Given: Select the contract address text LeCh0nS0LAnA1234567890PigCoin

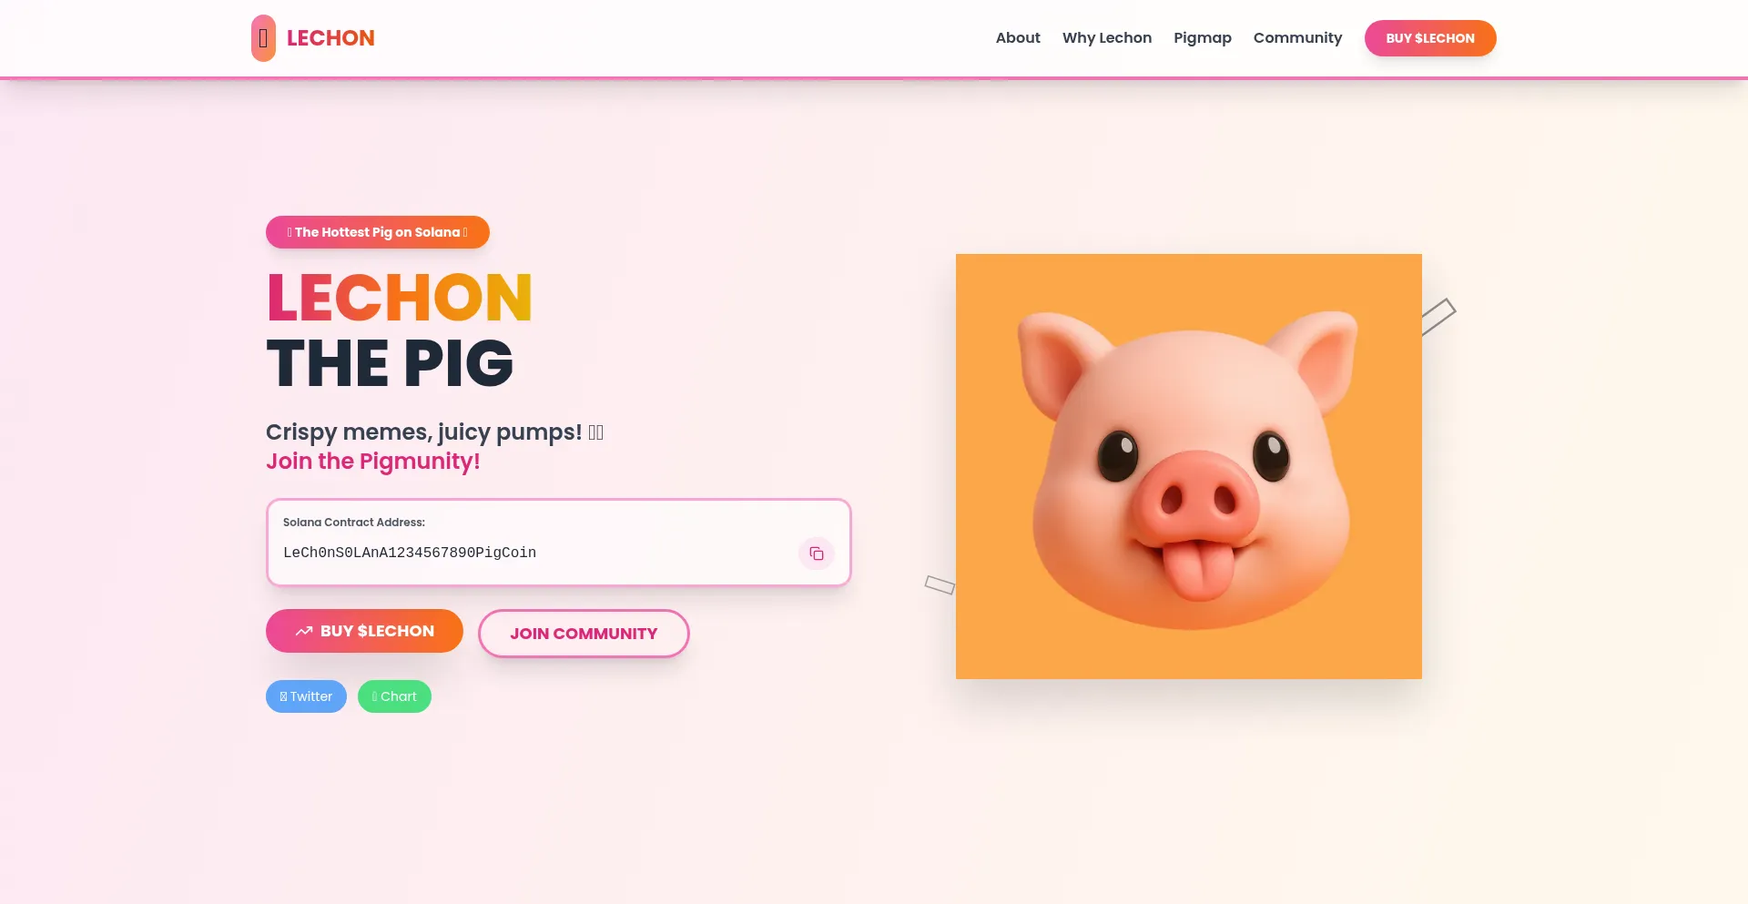Looking at the screenshot, I should click(410, 553).
